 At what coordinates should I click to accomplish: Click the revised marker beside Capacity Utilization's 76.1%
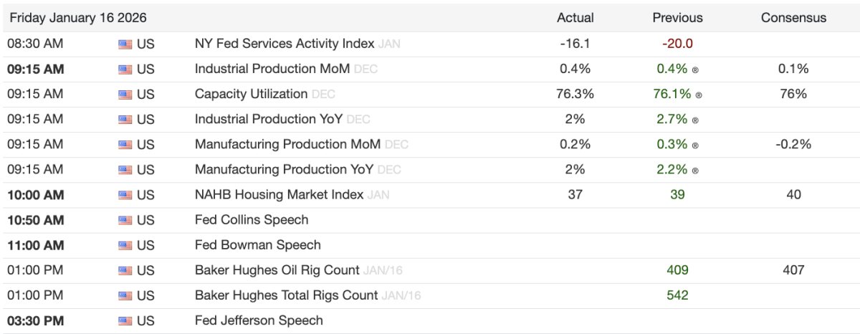click(699, 95)
